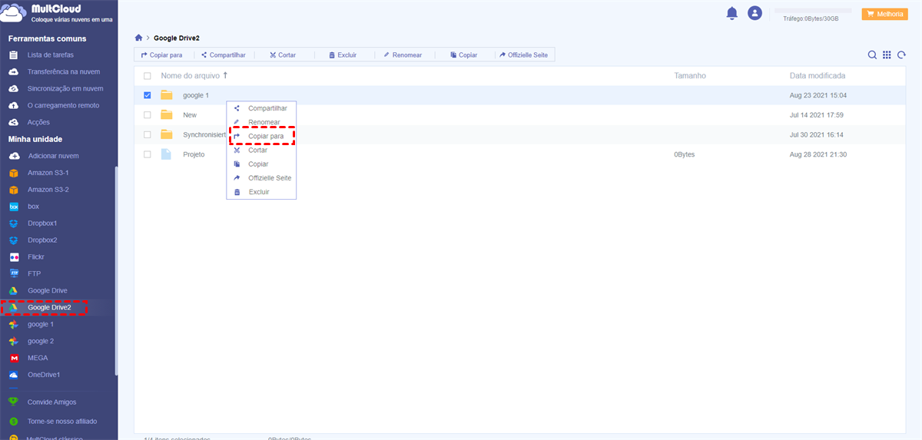Image resolution: width=922 pixels, height=440 pixels.
Task: Click Offizielle Seite in toolbar
Action: pyautogui.click(x=523, y=55)
